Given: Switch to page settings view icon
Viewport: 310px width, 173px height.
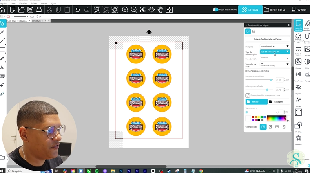Looking at the screenshot, I should coord(248,31).
